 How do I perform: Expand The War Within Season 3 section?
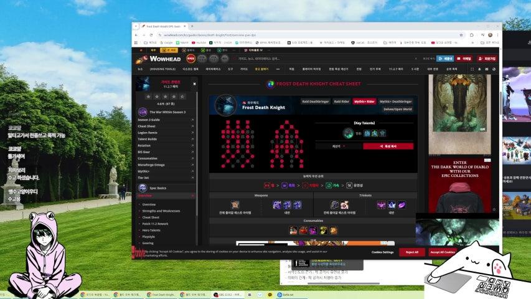165,112
